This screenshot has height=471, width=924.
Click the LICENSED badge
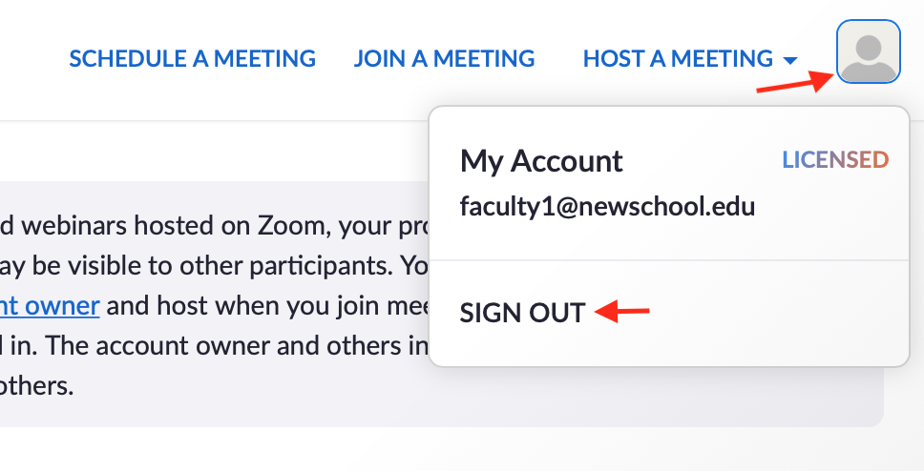coord(835,160)
